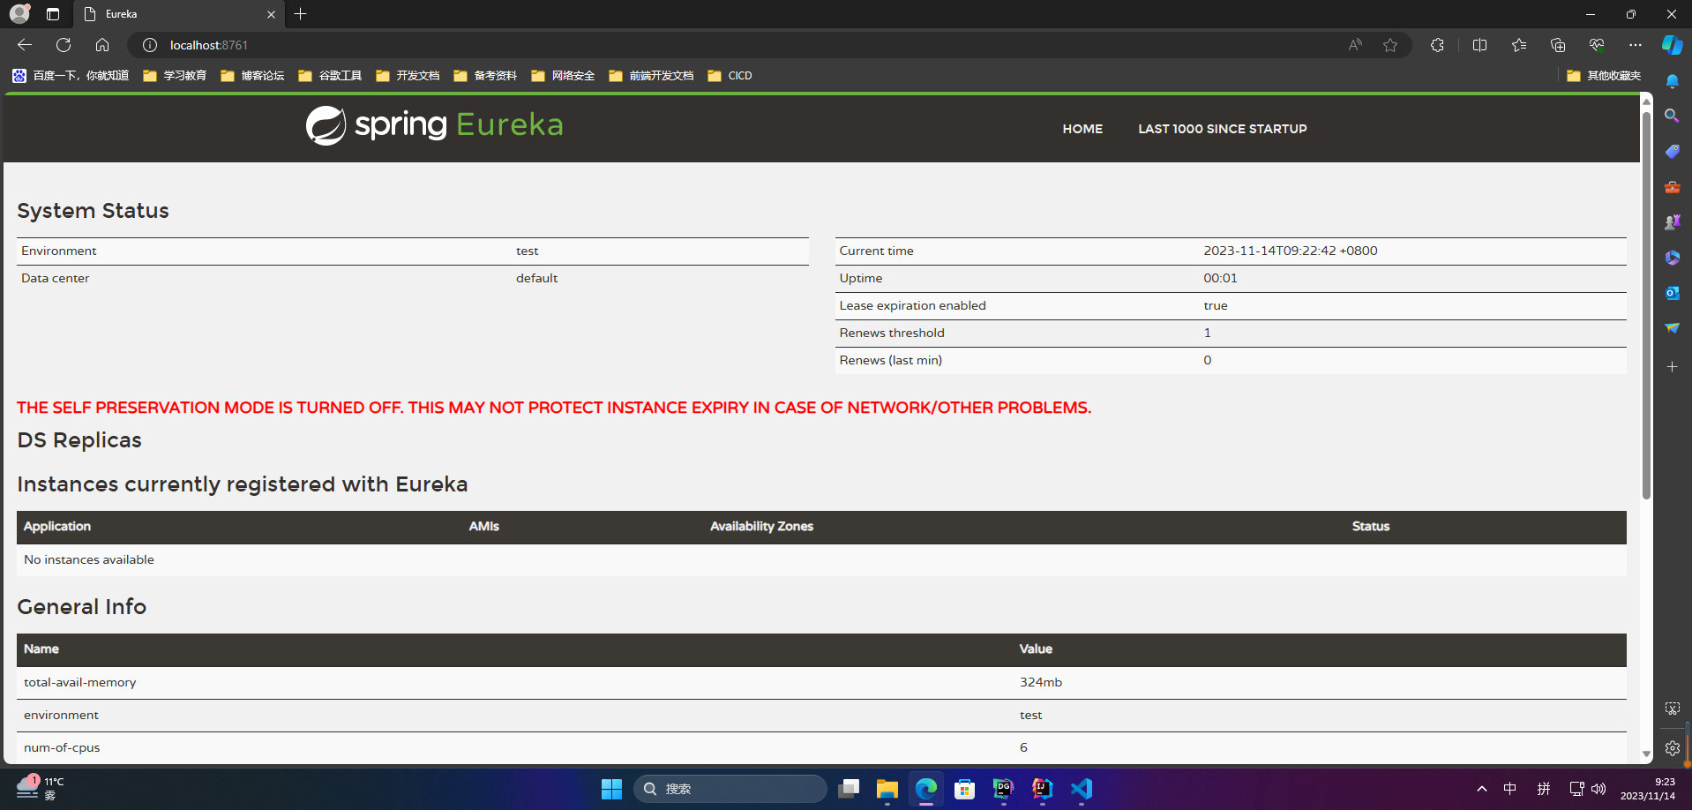Open the HOME nav link
The width and height of the screenshot is (1692, 810).
point(1082,129)
